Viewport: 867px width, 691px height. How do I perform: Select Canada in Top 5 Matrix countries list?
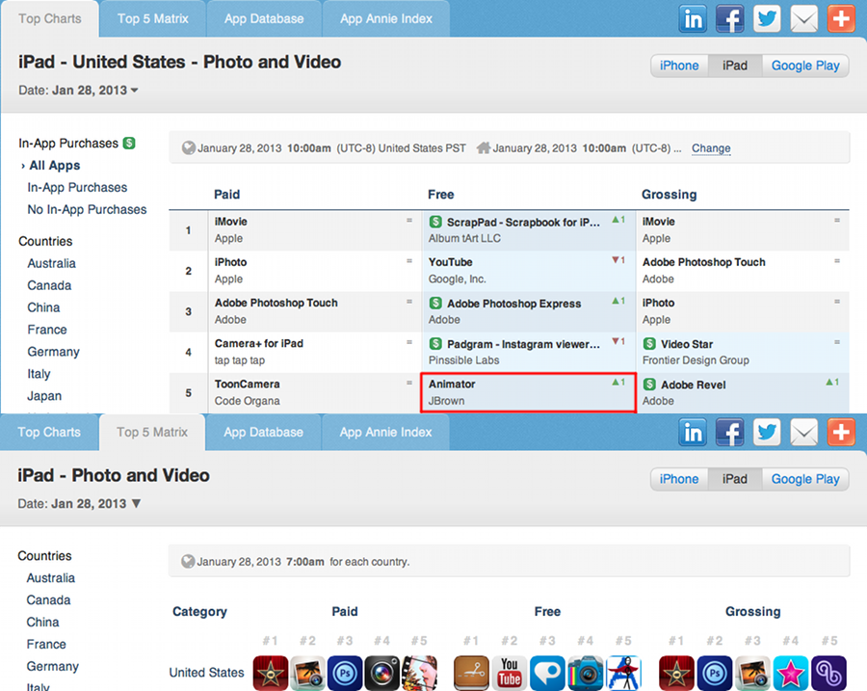coord(49,600)
